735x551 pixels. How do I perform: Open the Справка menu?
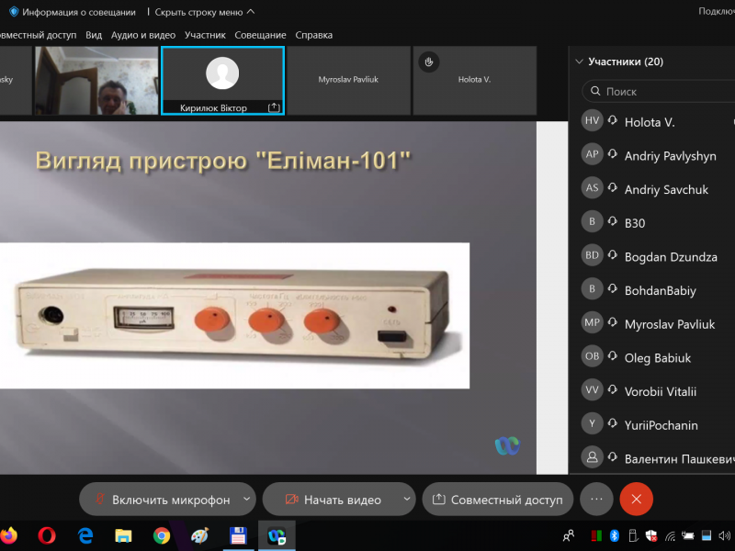(313, 35)
